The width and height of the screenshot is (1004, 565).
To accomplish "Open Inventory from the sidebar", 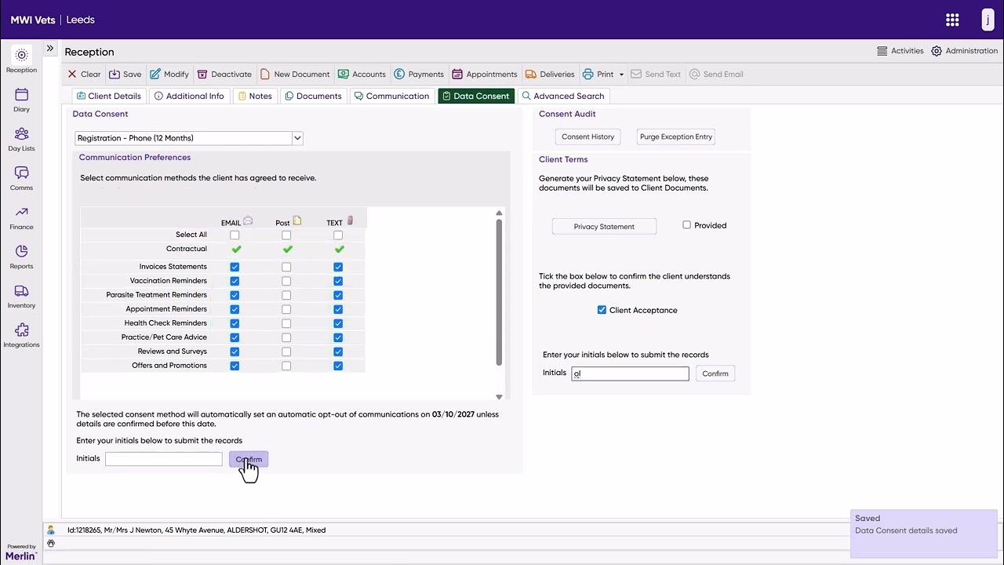I will pos(21,296).
